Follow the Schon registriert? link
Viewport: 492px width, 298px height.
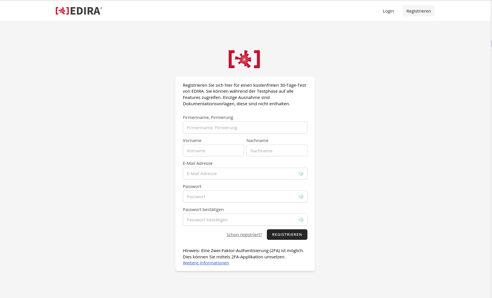(244, 235)
